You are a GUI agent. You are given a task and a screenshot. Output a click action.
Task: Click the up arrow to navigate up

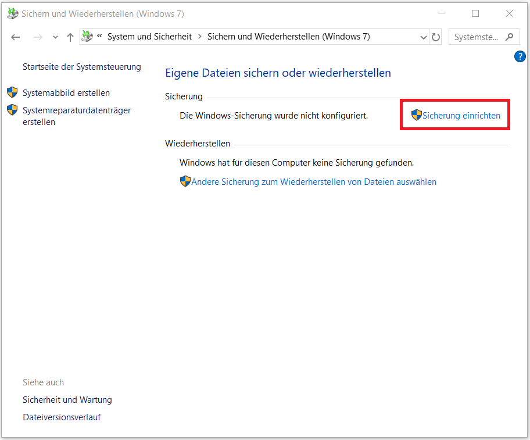coord(70,37)
